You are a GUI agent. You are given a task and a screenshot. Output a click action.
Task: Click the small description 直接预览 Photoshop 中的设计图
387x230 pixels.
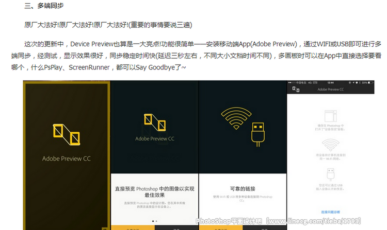click(154, 205)
